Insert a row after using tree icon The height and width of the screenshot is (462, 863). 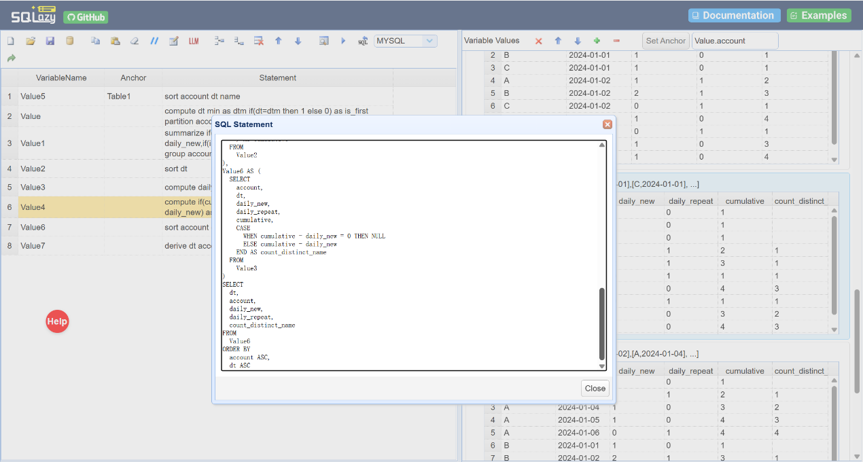tap(239, 41)
